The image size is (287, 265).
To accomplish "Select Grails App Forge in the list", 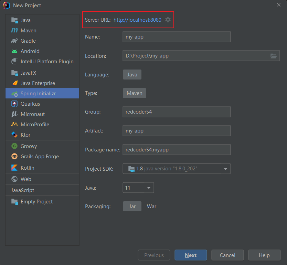I will point(42,157).
